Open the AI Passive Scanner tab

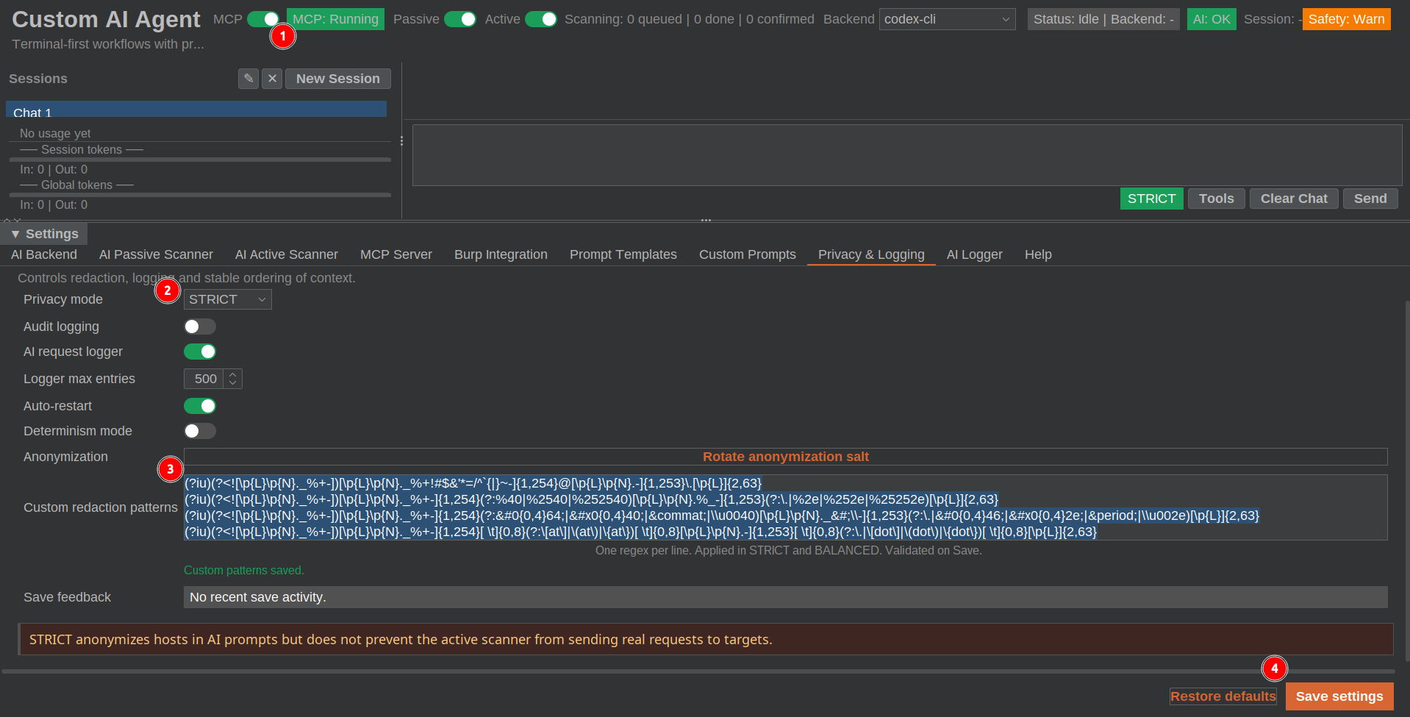tap(156, 254)
